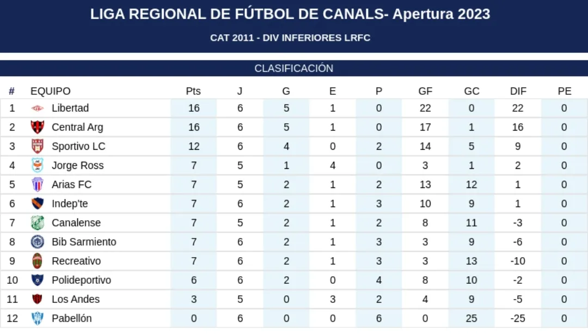Screen dimensions: 588x335
Task: Click the Jorge Ross club badge
Action: coord(37,166)
